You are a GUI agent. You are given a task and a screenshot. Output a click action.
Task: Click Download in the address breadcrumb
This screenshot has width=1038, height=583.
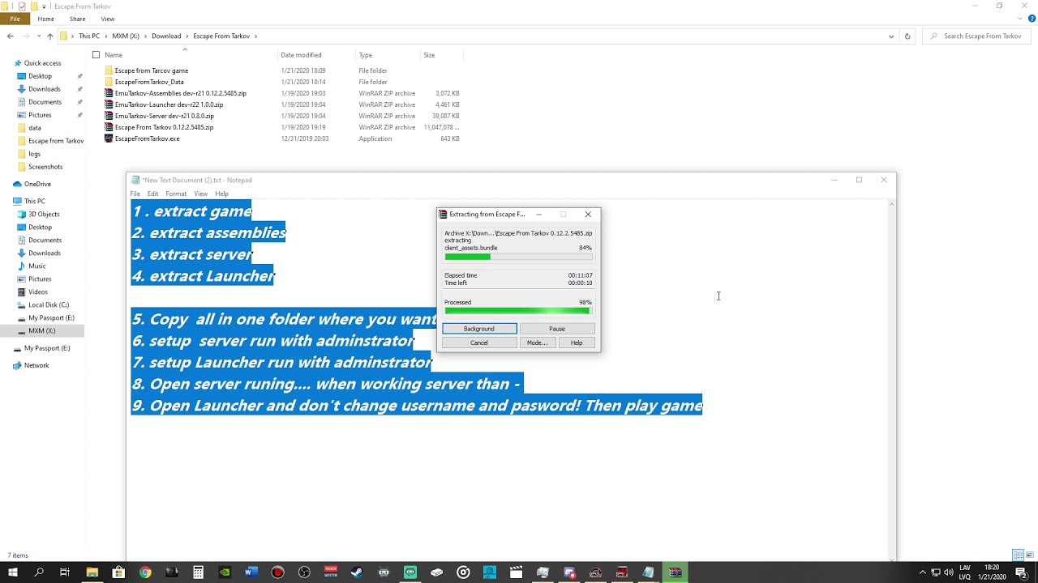pyautogui.click(x=166, y=36)
